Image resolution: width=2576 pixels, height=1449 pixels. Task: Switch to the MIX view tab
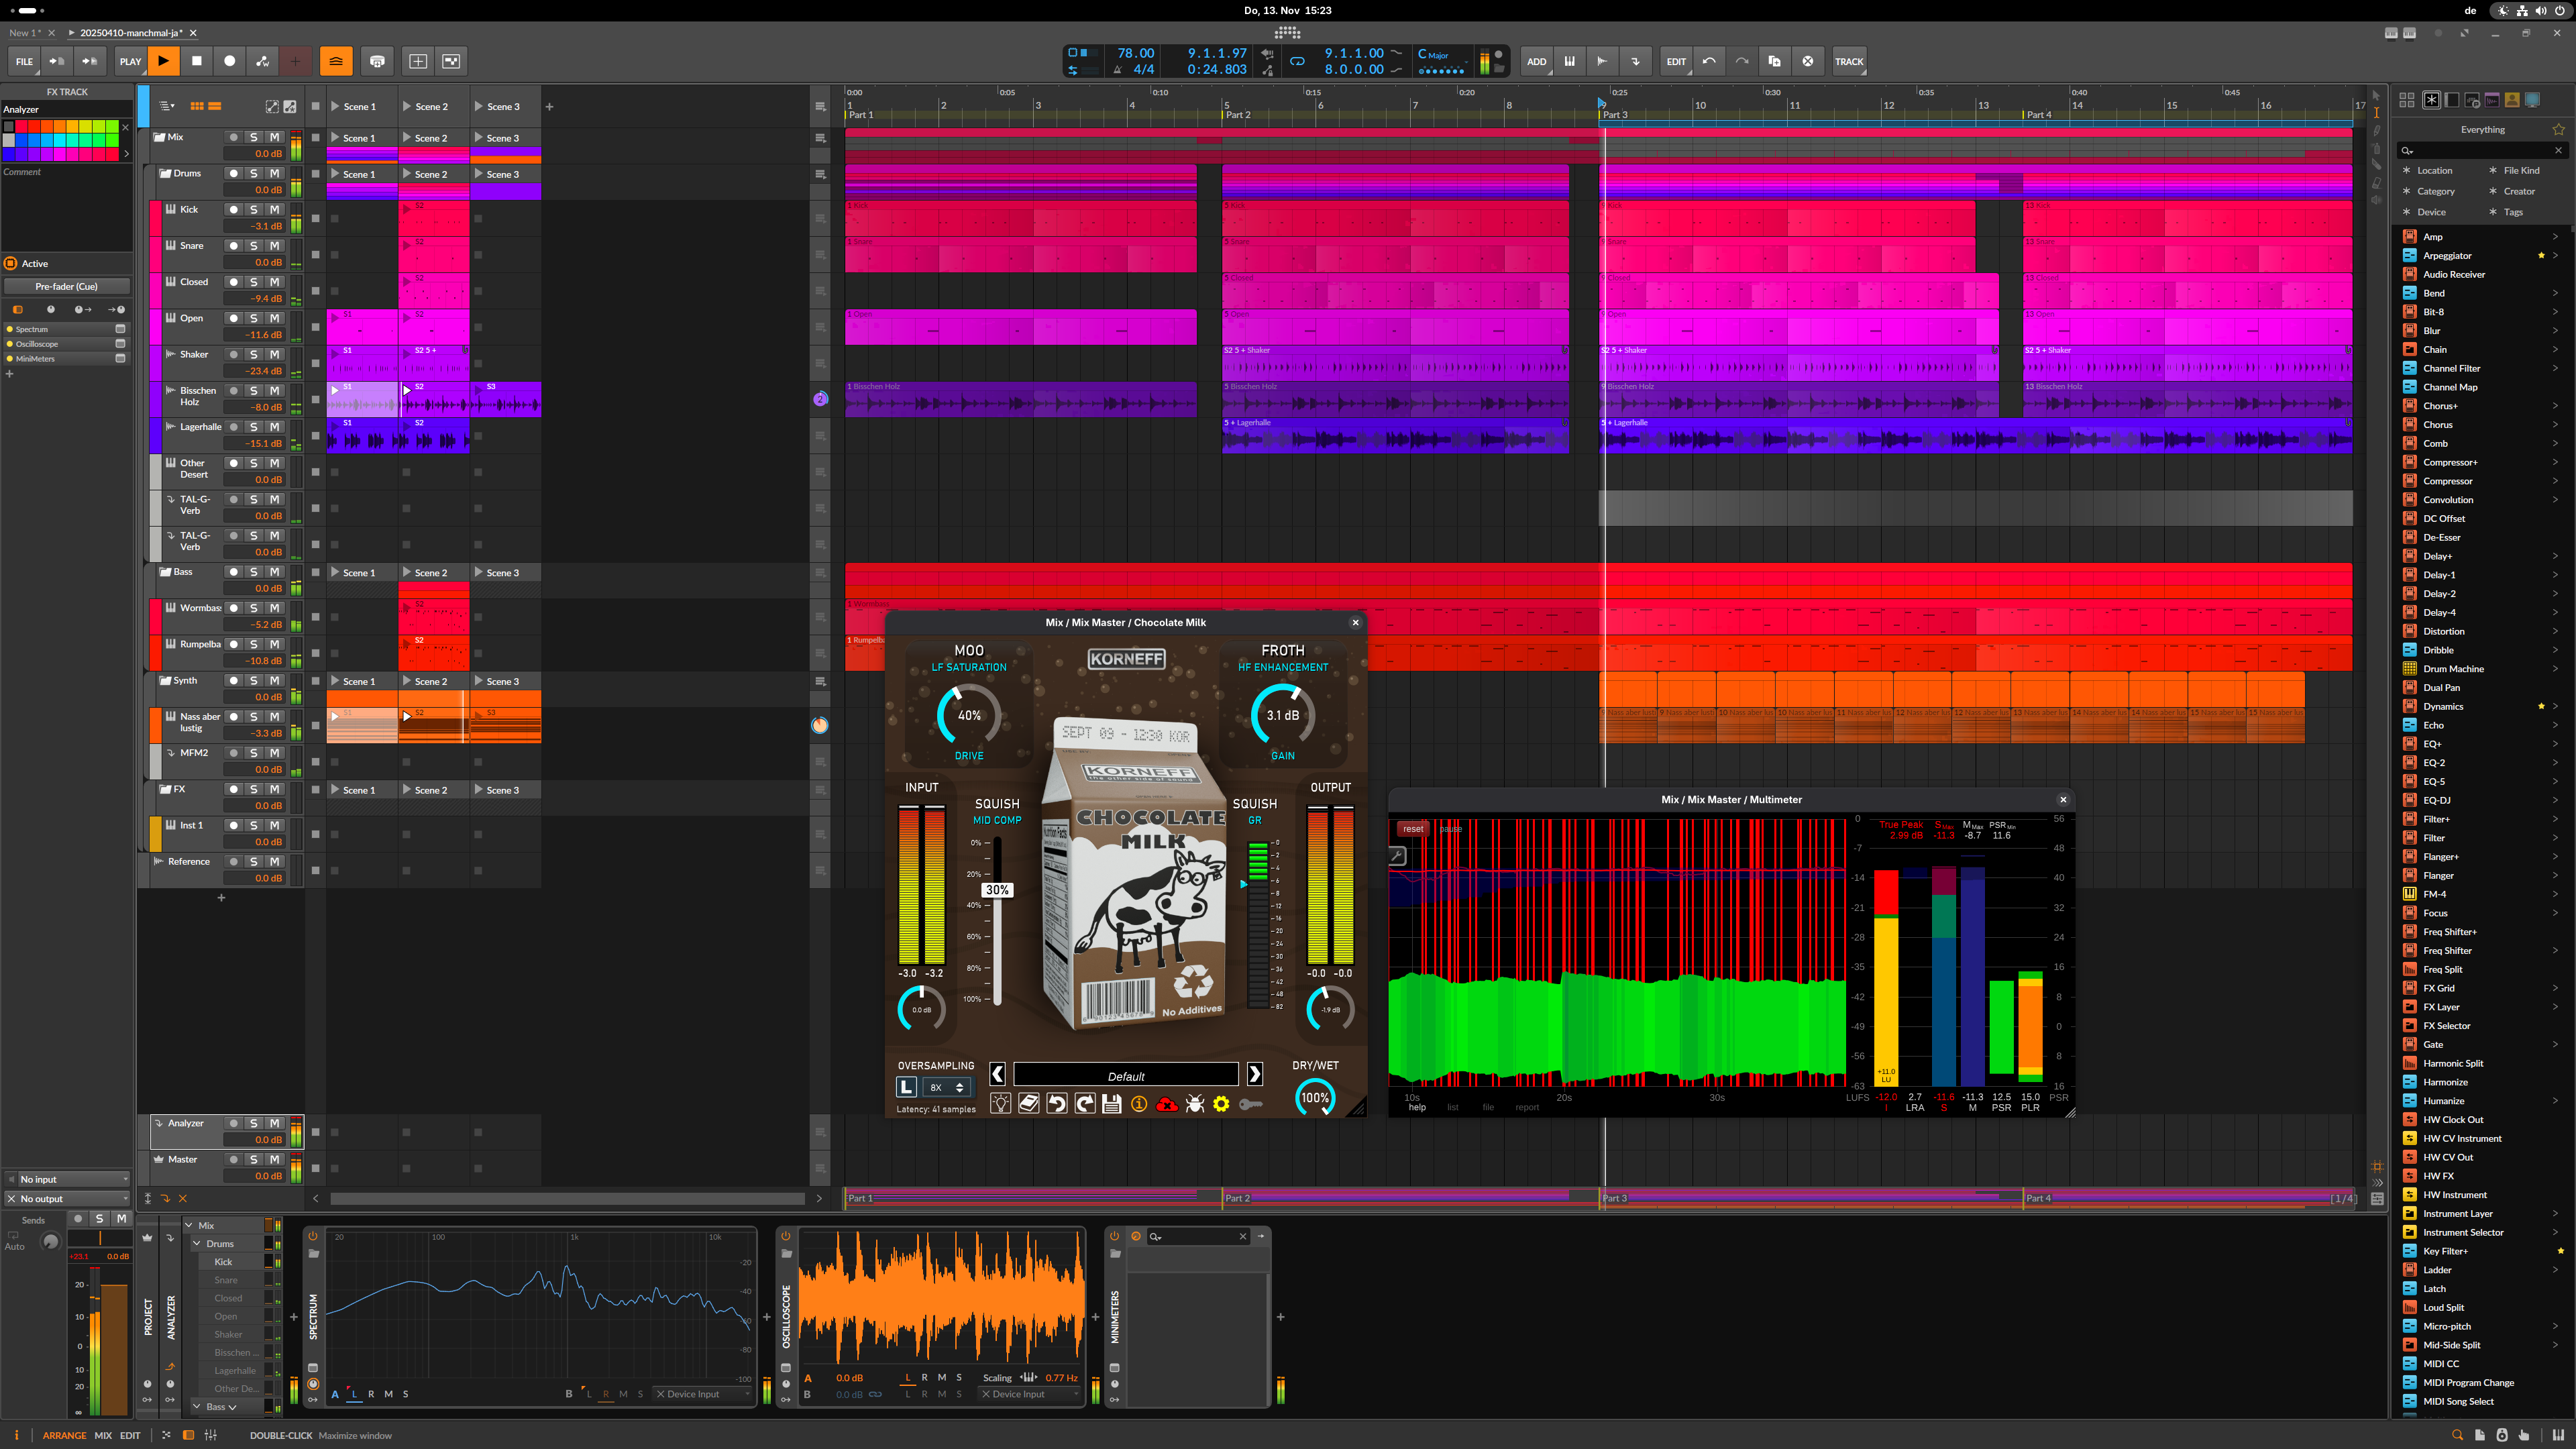103,1435
